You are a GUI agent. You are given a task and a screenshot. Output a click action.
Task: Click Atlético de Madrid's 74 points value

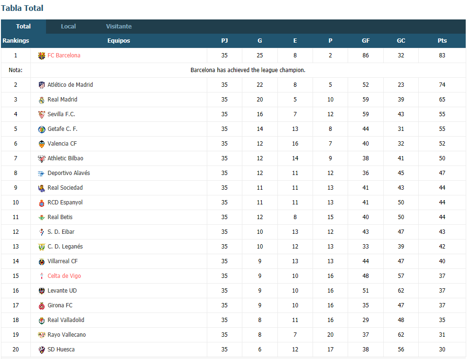tap(442, 84)
